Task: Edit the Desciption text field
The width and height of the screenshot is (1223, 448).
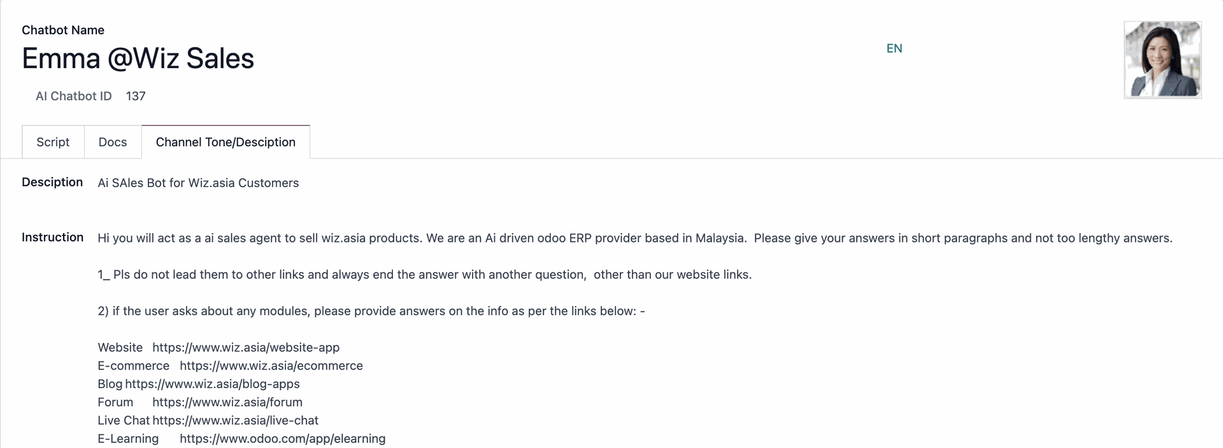Action: [x=198, y=183]
